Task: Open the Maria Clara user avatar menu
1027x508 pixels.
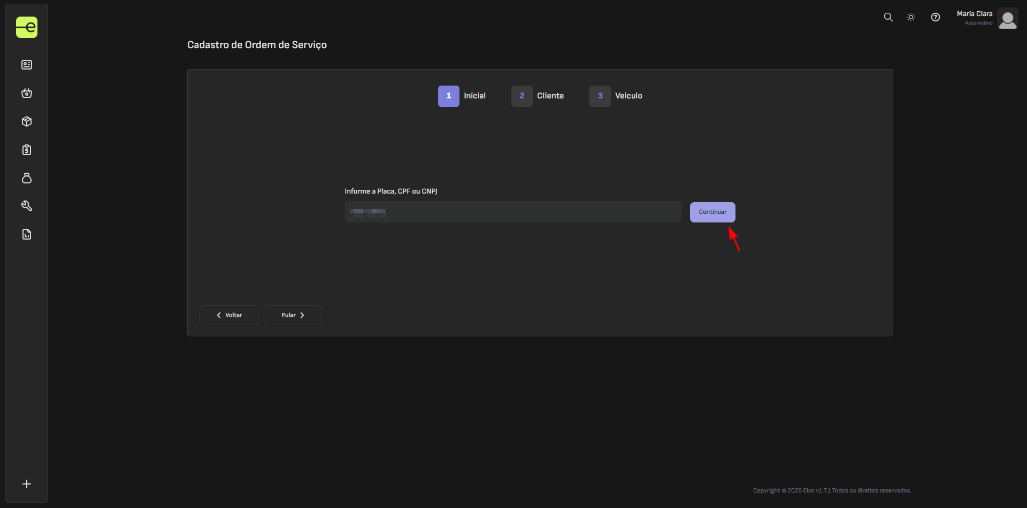Action: coord(1008,19)
